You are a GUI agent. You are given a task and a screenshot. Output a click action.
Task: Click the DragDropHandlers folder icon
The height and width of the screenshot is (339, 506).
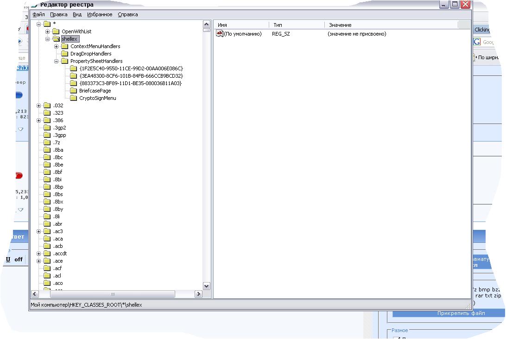click(64, 54)
